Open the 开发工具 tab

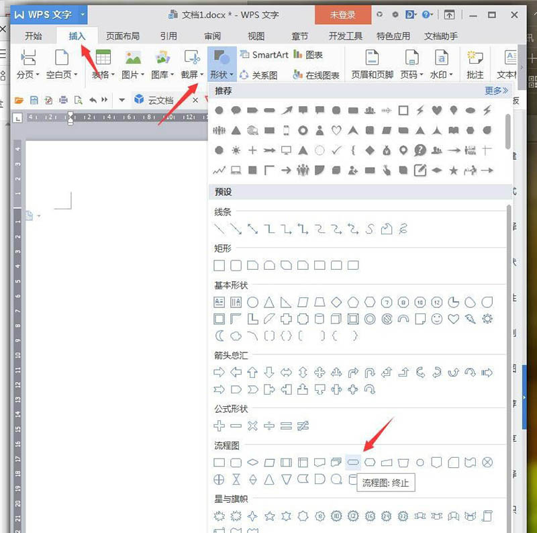click(x=346, y=36)
